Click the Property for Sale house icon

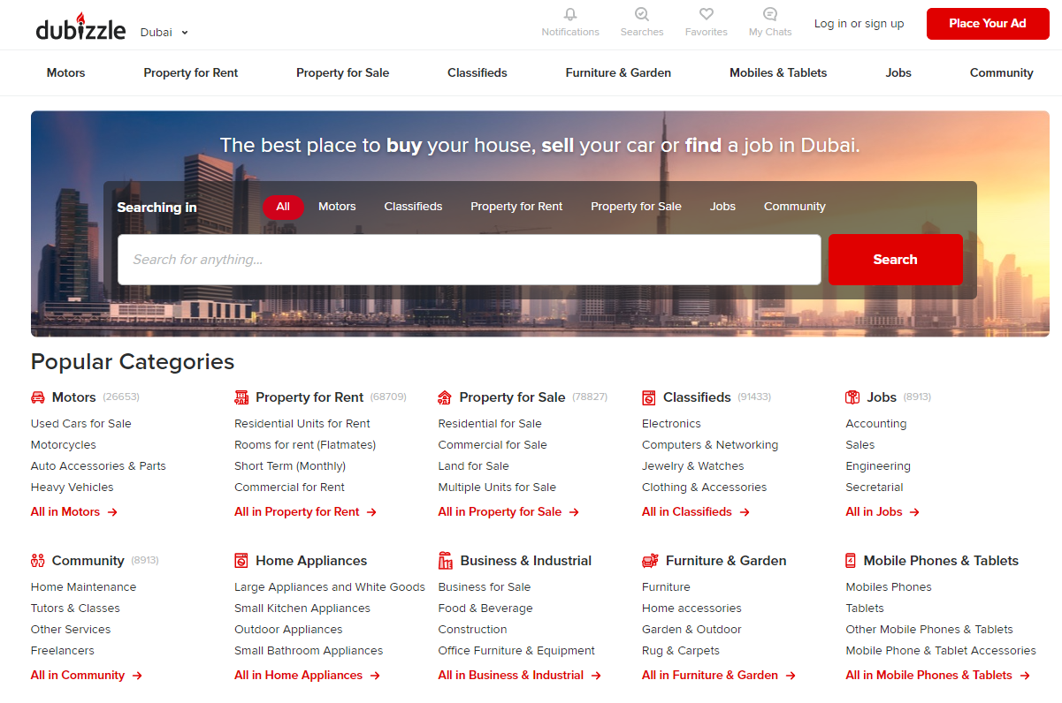tap(445, 397)
